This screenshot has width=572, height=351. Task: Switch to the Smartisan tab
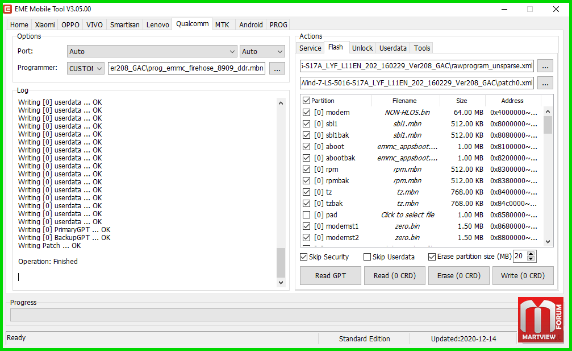click(125, 25)
